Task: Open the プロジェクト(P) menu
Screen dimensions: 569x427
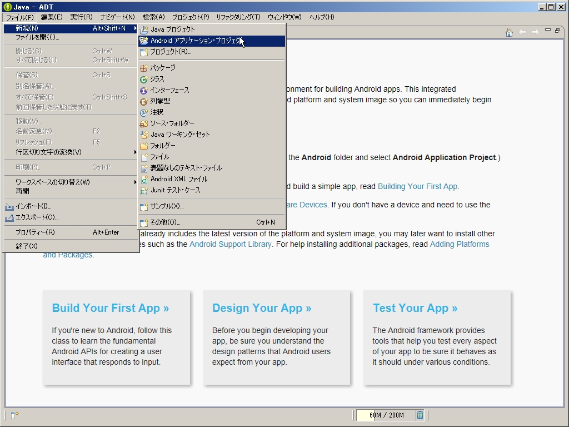Action: coord(191,17)
